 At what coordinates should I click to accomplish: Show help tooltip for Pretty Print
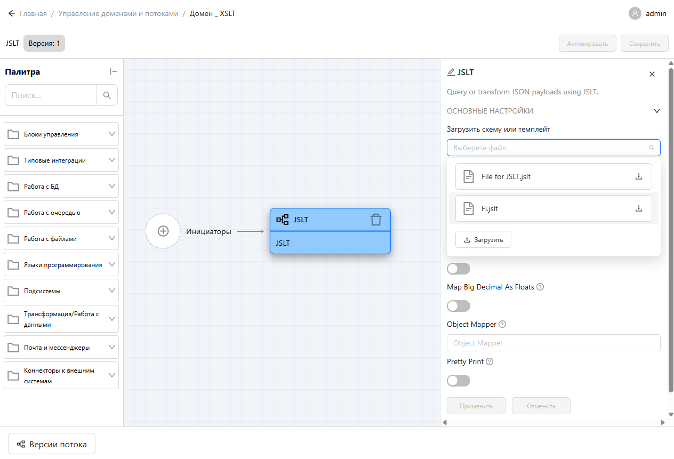point(490,361)
